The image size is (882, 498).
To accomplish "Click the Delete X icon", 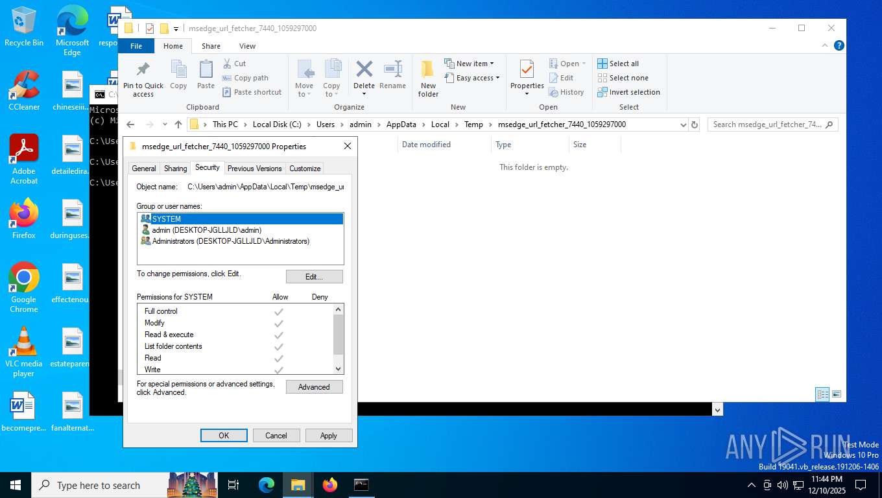I will (x=364, y=69).
